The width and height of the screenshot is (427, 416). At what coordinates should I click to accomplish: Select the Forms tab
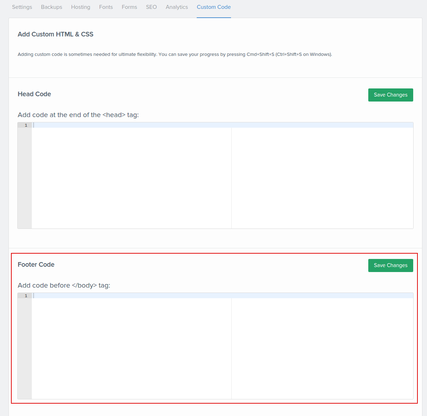[129, 7]
